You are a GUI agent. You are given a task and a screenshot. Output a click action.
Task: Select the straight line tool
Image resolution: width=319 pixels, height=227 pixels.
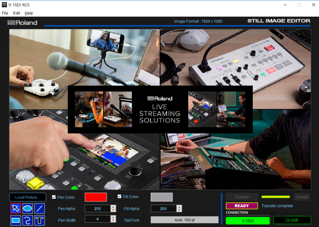coord(39,208)
